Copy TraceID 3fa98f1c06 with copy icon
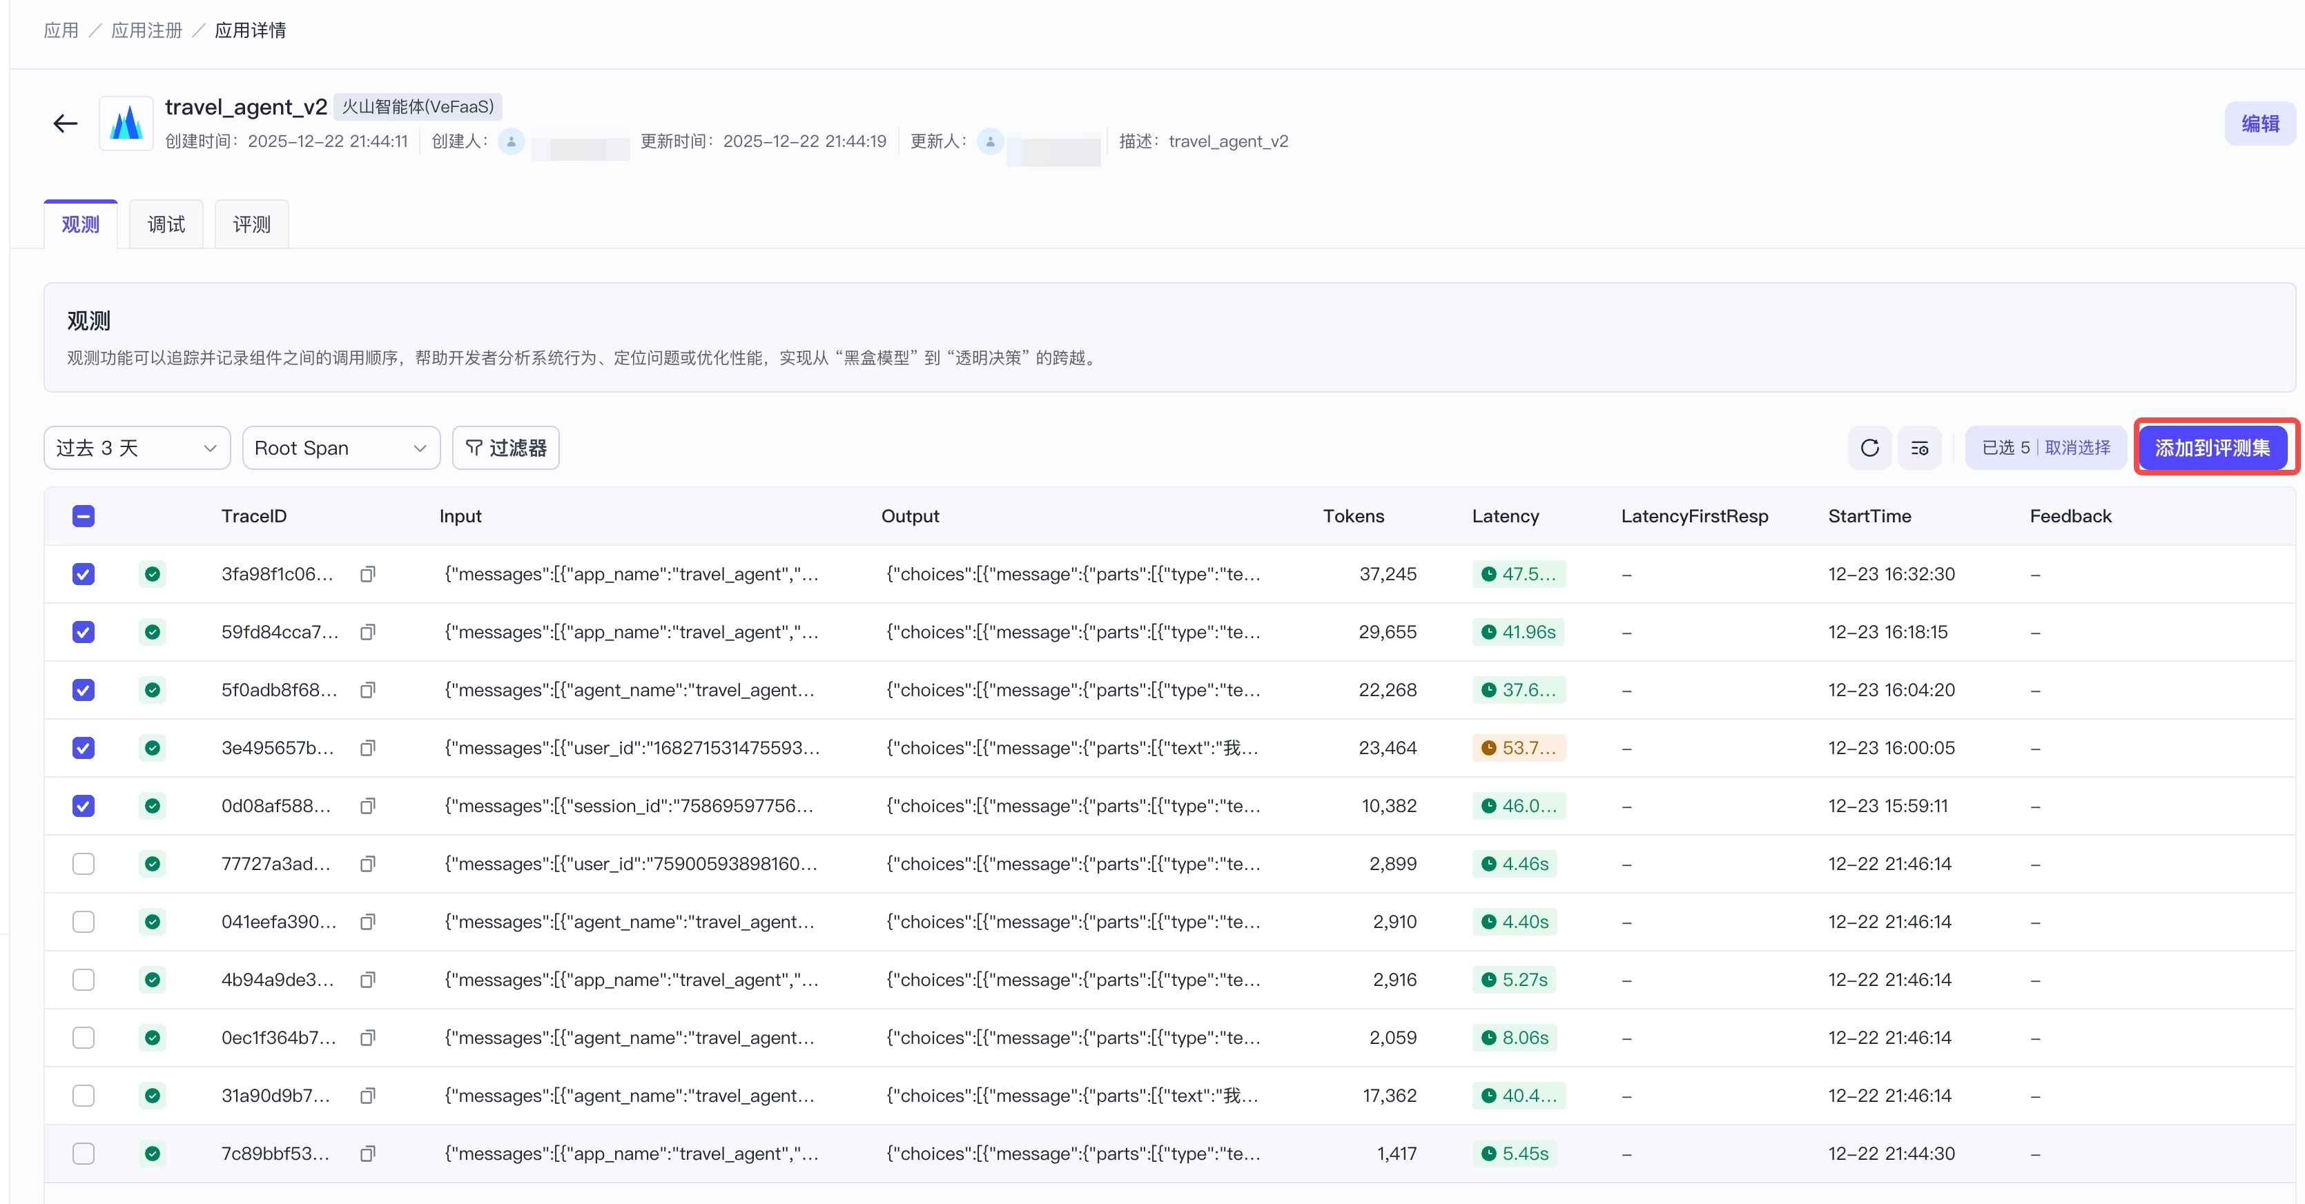 [x=367, y=574]
